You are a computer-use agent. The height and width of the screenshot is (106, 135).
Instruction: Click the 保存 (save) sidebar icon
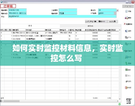pos(126,37)
